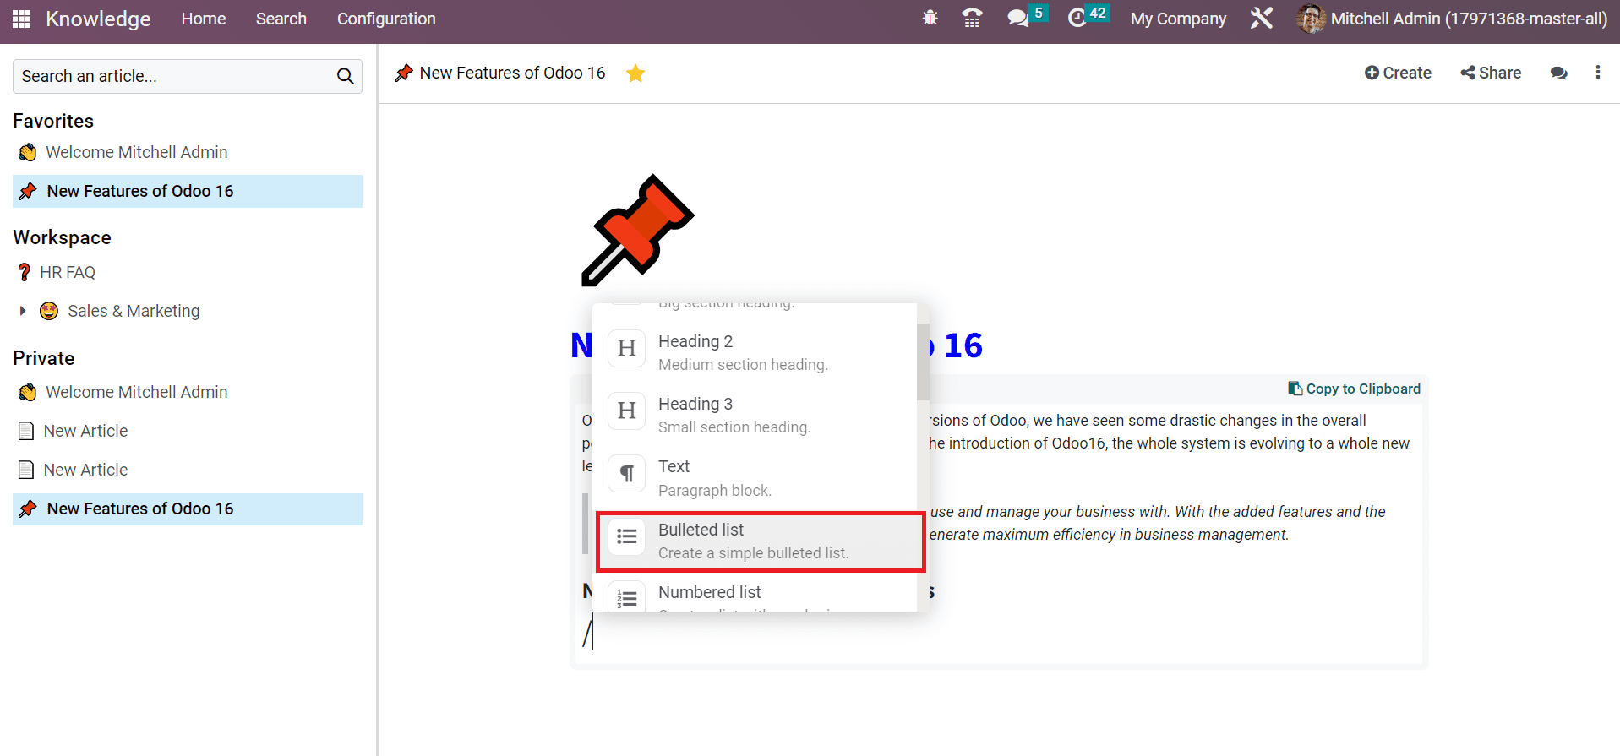The height and width of the screenshot is (756, 1620).
Task: Click the Copy to Clipboard button
Action: coord(1354,389)
